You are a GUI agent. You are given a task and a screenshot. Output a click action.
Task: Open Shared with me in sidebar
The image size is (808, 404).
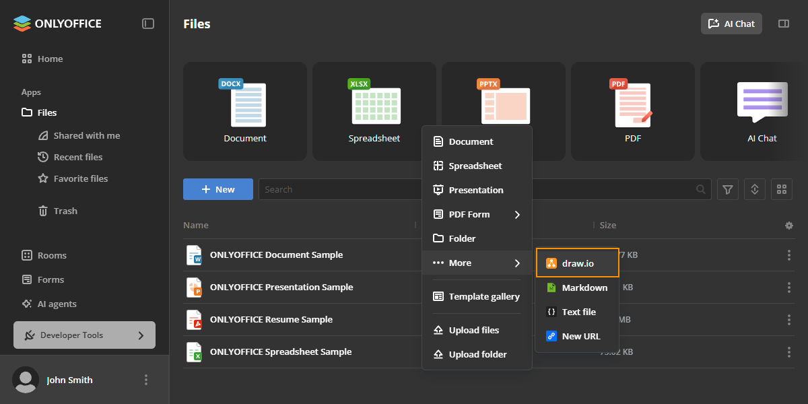[x=79, y=136]
